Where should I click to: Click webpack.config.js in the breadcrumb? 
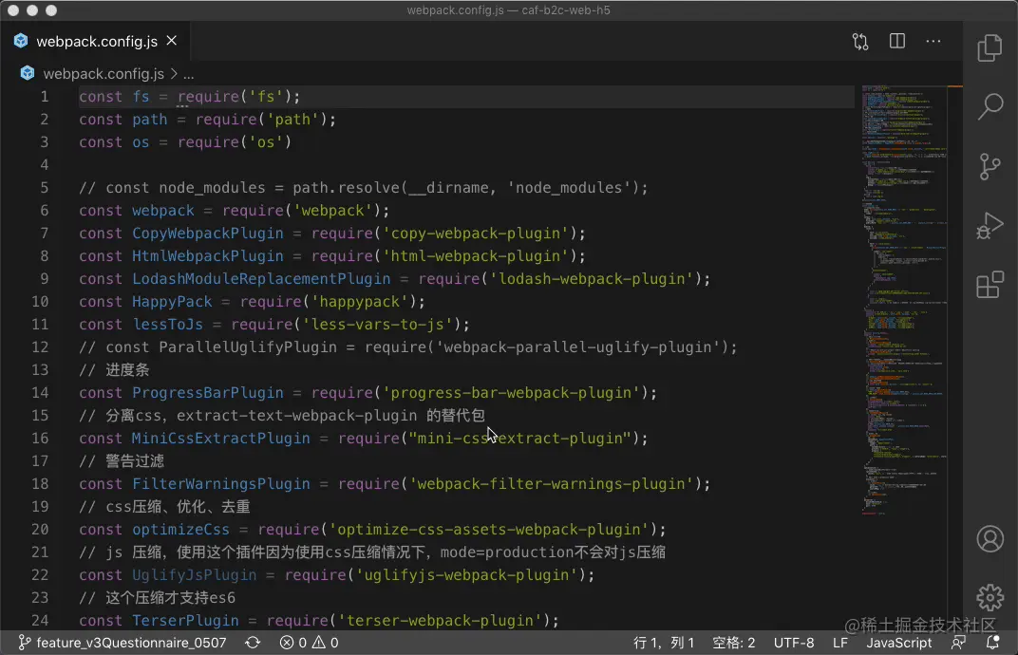pyautogui.click(x=104, y=73)
